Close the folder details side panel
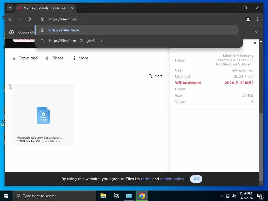This screenshot has height=201, width=268. click(x=255, y=43)
